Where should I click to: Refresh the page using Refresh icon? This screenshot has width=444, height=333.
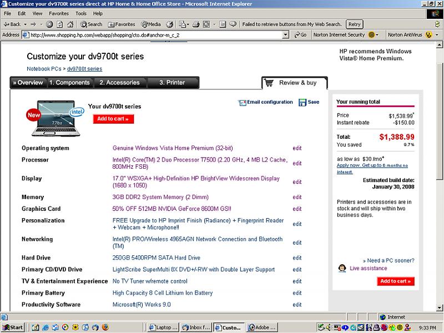click(x=60, y=24)
